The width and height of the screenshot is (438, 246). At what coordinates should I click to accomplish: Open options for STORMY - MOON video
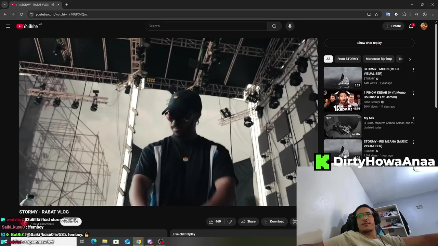pyautogui.click(x=413, y=70)
